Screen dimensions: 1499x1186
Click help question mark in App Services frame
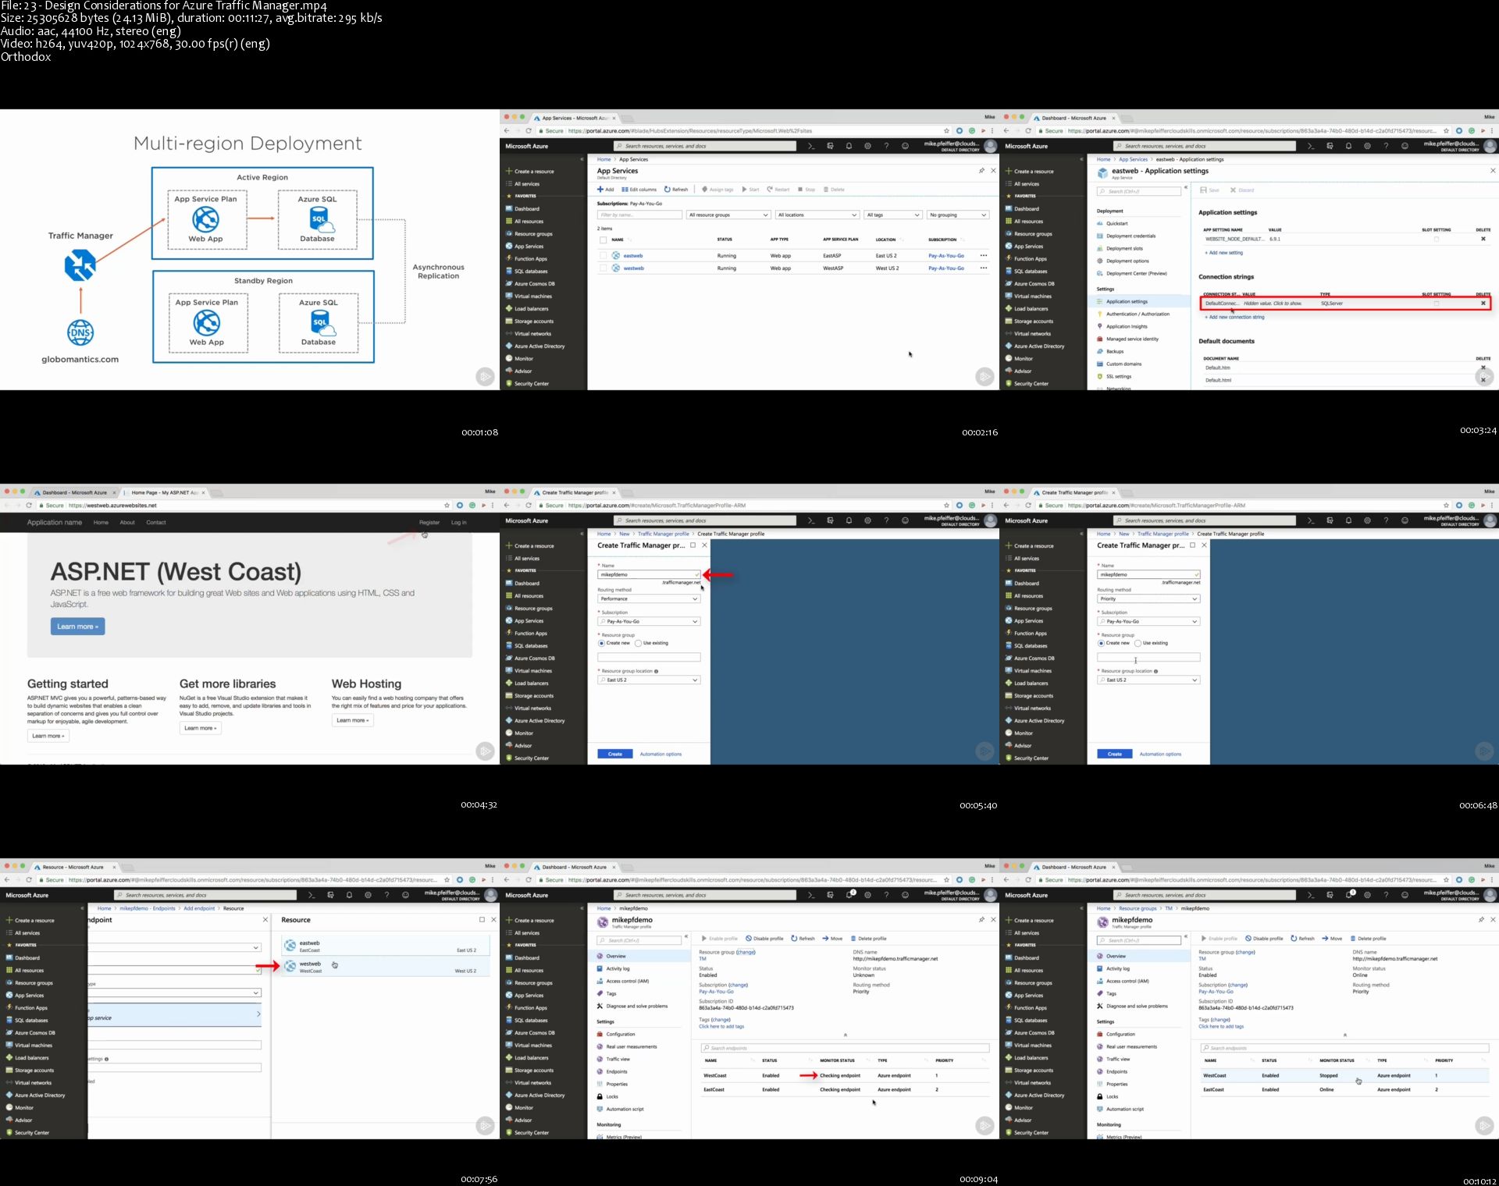886,146
